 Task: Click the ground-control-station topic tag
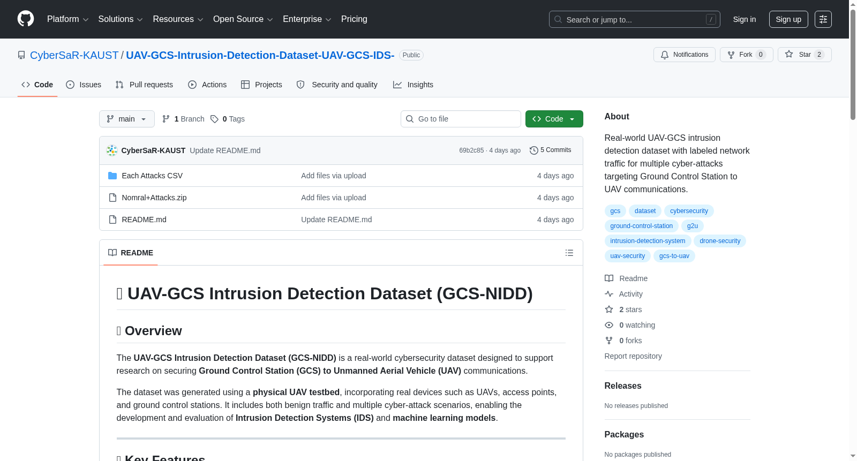642,226
